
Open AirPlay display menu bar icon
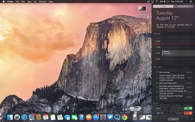tap(152, 1)
